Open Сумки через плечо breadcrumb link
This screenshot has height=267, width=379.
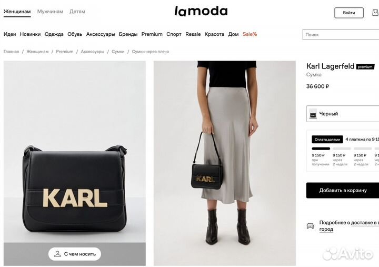point(151,52)
